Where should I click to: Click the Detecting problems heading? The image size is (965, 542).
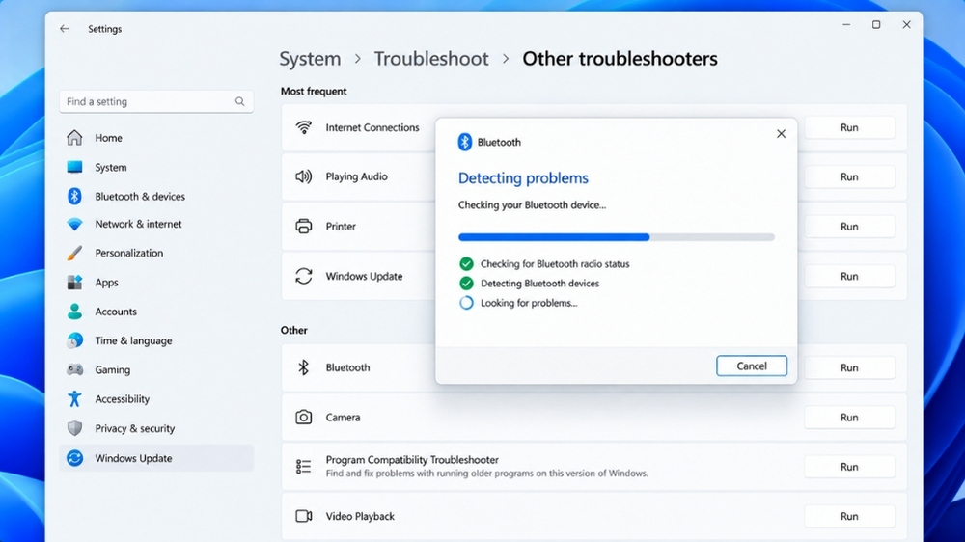point(523,177)
